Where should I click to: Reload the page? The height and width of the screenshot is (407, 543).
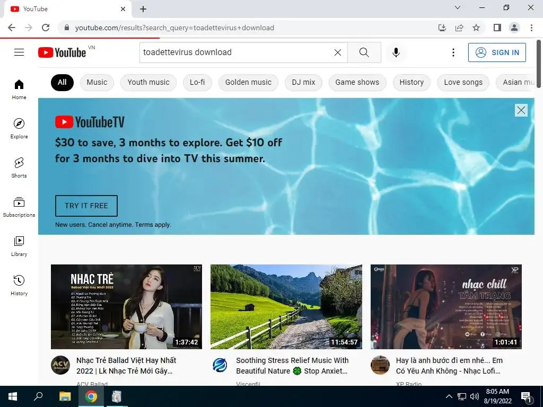click(x=46, y=28)
